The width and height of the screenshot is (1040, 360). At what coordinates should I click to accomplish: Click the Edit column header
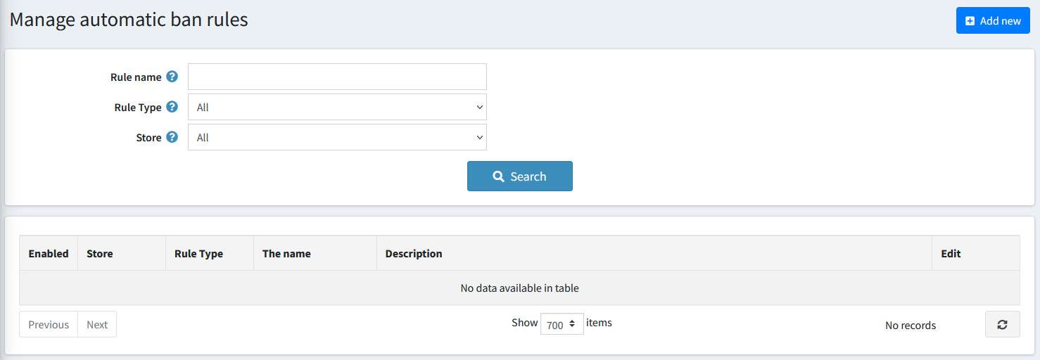tap(951, 254)
